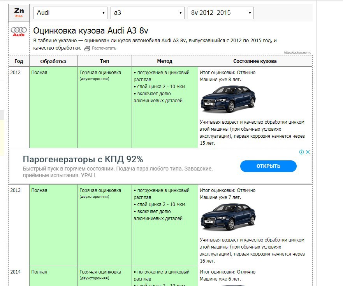Click 'Итог оцинковки: Отлично' in the 2014 row
Image resolution: width=343 pixels, height=286 pixels.
tap(227, 272)
